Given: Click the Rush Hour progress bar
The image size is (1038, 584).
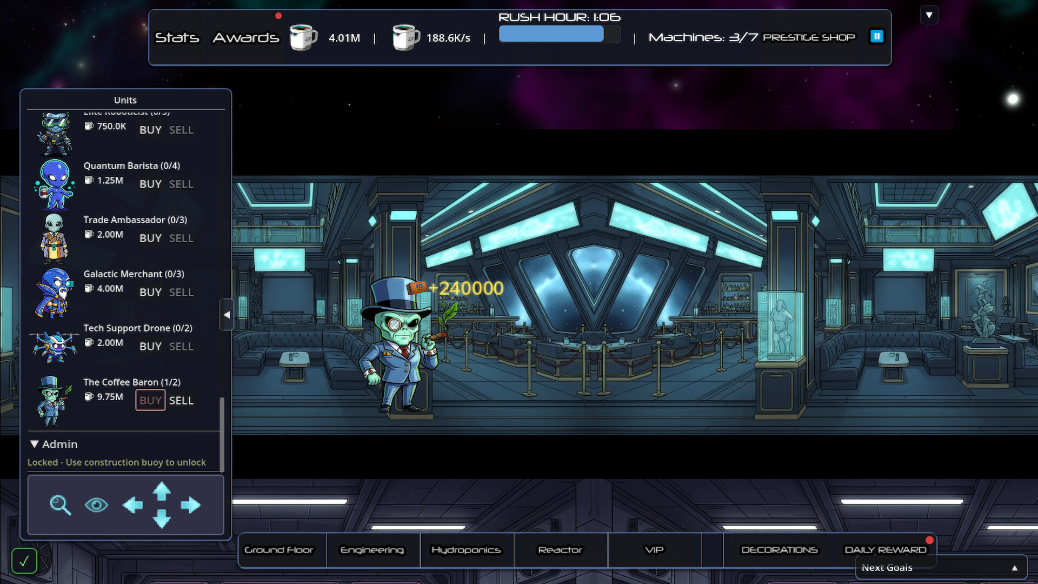Looking at the screenshot, I should click(560, 34).
